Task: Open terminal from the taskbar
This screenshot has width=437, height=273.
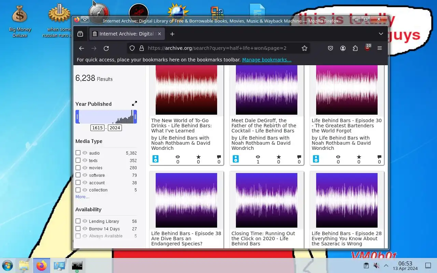Action: pyautogui.click(x=77, y=265)
